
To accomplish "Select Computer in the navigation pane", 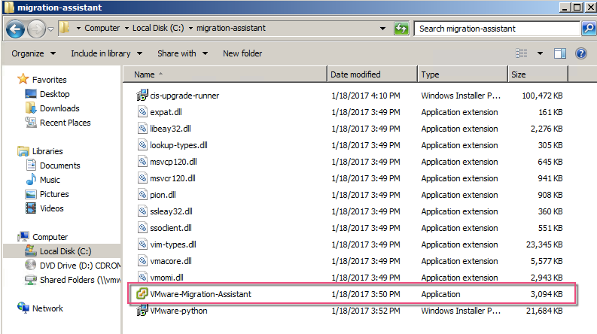I will coord(50,237).
